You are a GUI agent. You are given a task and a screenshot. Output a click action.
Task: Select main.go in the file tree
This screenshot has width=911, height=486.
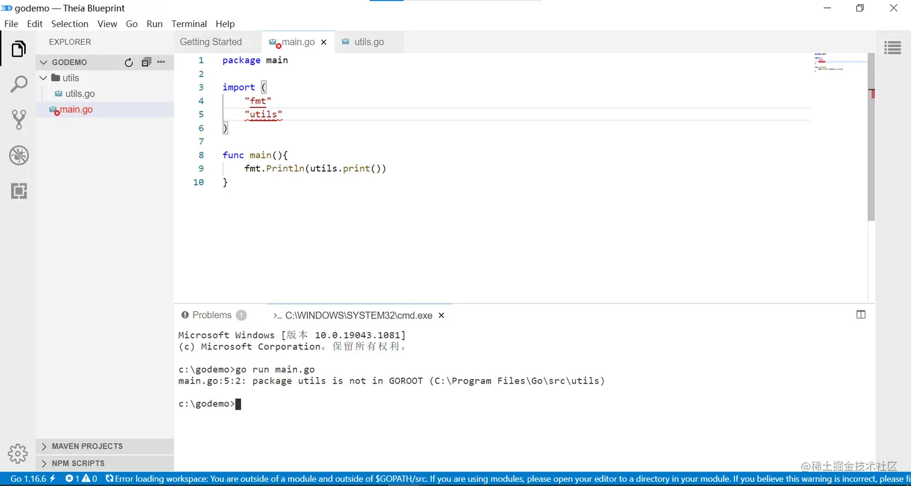[76, 109]
